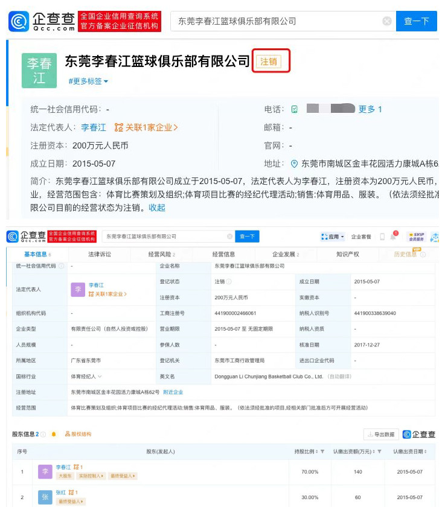
Task: Click the info icon next to 历史信息 tab
Action: pyautogui.click(x=423, y=255)
